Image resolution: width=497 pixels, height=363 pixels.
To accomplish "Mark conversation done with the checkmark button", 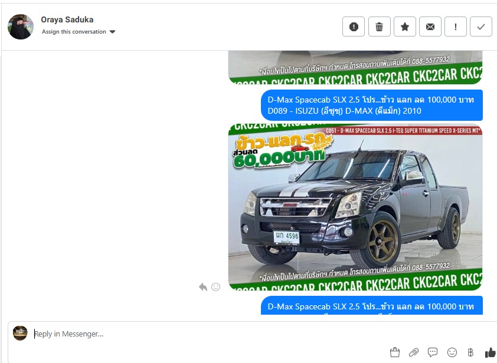I will coord(481,27).
